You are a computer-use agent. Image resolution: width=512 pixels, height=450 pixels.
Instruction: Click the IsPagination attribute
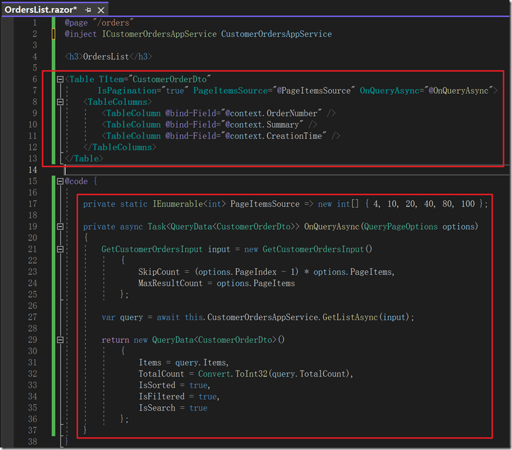pyautogui.click(x=127, y=91)
